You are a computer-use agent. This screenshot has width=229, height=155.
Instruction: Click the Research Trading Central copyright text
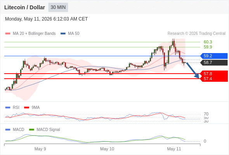(x=196, y=34)
